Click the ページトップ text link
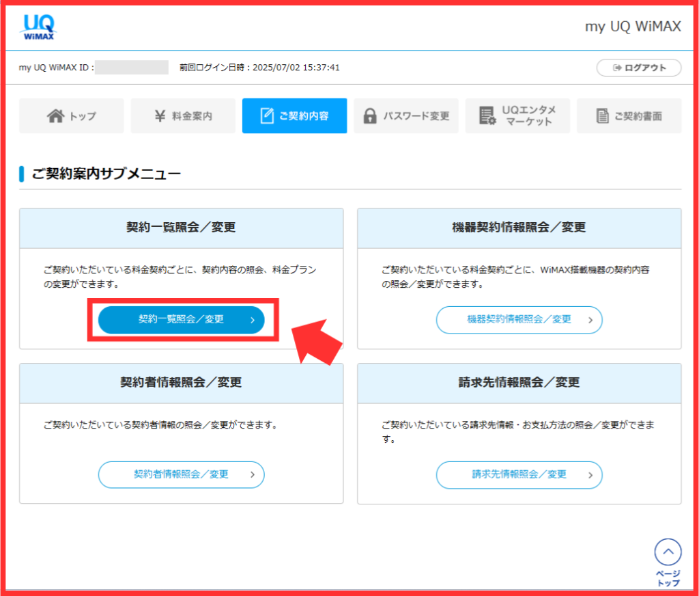The height and width of the screenshot is (596, 699). (x=668, y=578)
